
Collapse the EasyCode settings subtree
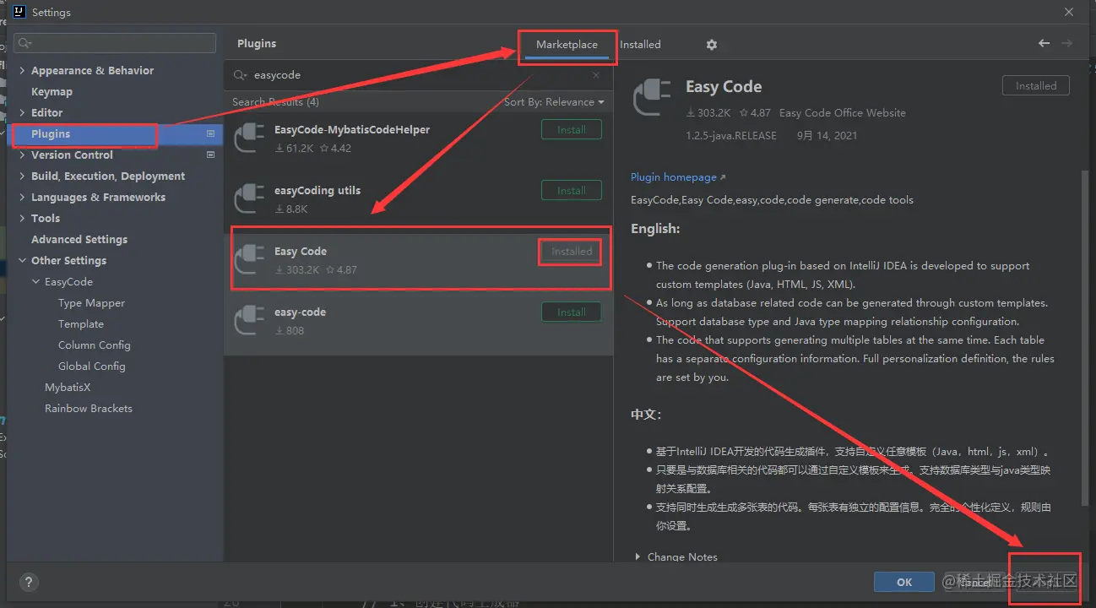point(36,282)
